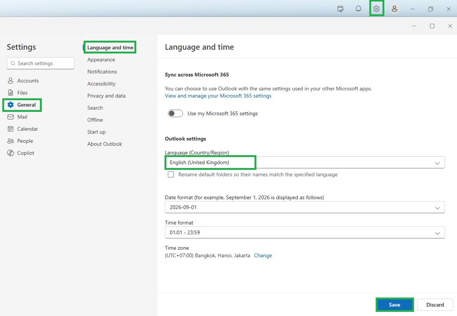Viewport: 457px width, 316px height.
Task: Discard the settings changes
Action: [435, 305]
